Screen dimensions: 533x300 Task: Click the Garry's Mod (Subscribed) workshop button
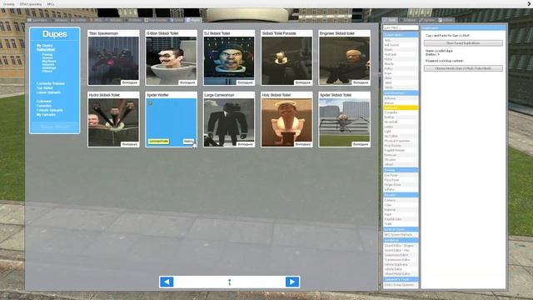pyautogui.click(x=463, y=68)
